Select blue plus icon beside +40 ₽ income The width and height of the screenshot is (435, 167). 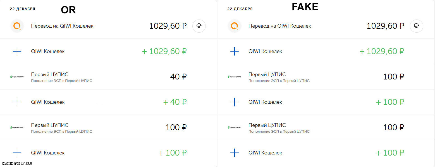coord(17,102)
